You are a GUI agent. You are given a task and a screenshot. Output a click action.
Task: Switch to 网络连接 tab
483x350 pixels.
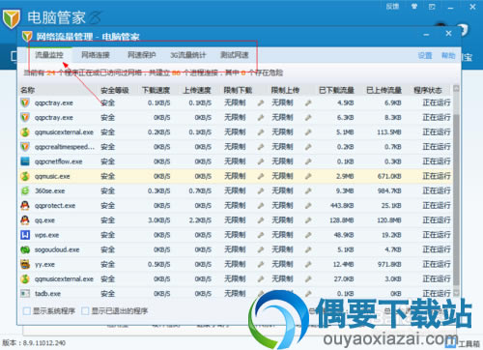coord(96,55)
